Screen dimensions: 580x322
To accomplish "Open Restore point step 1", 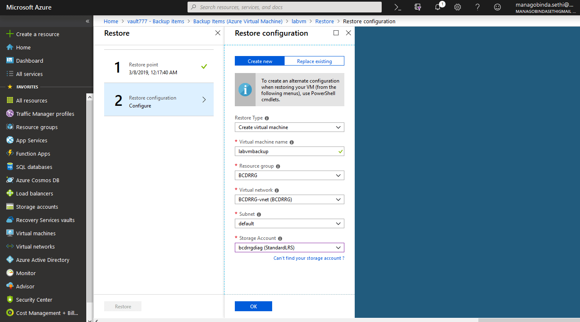I will tap(159, 66).
